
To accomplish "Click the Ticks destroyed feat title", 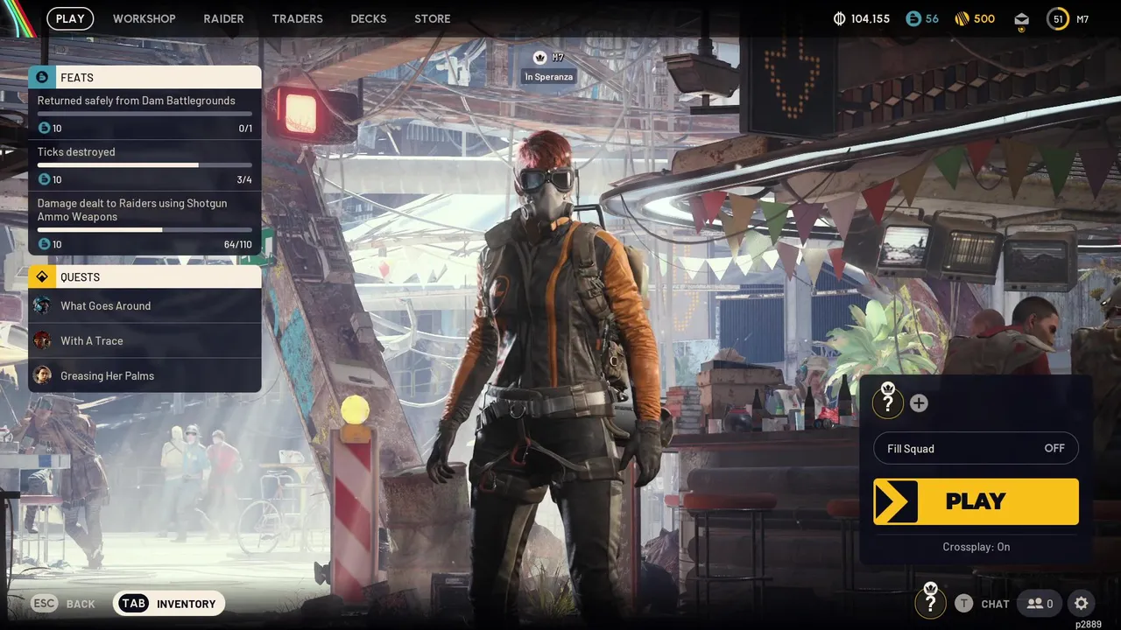I will tap(76, 152).
